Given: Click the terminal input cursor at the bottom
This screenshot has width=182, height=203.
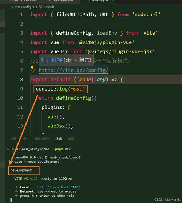Looking at the screenshot, I should [11, 200].
